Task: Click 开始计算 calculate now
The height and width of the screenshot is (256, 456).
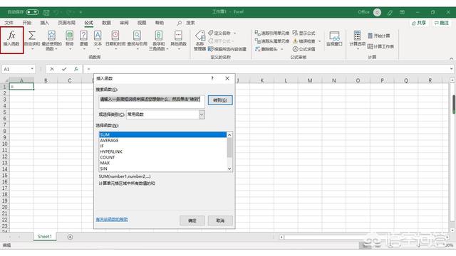Action: tap(378, 36)
